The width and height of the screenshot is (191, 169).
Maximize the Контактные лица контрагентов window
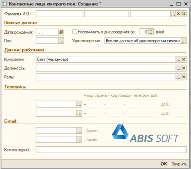(x=179, y=4)
